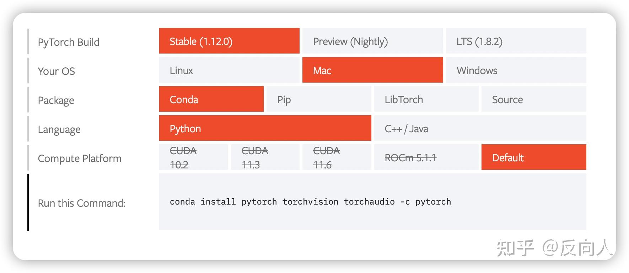Click the PyTorch Build row label

pyautogui.click(x=68, y=42)
